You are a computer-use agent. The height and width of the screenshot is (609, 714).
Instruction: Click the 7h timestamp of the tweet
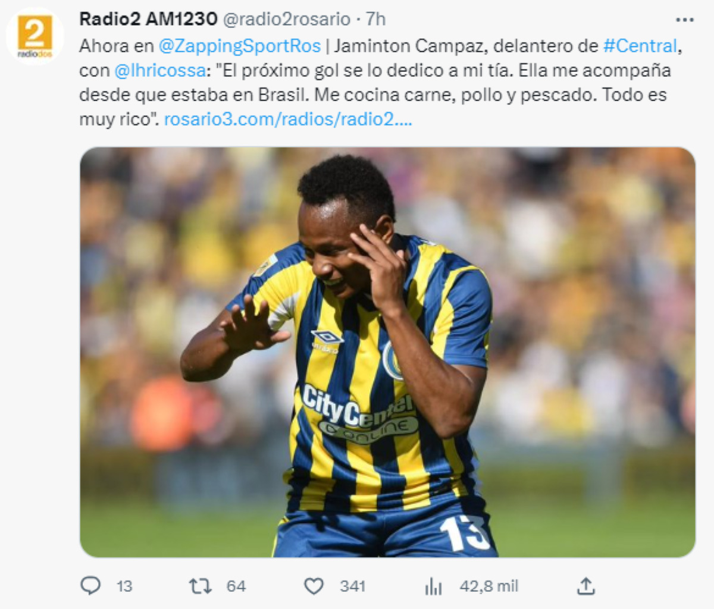375,19
